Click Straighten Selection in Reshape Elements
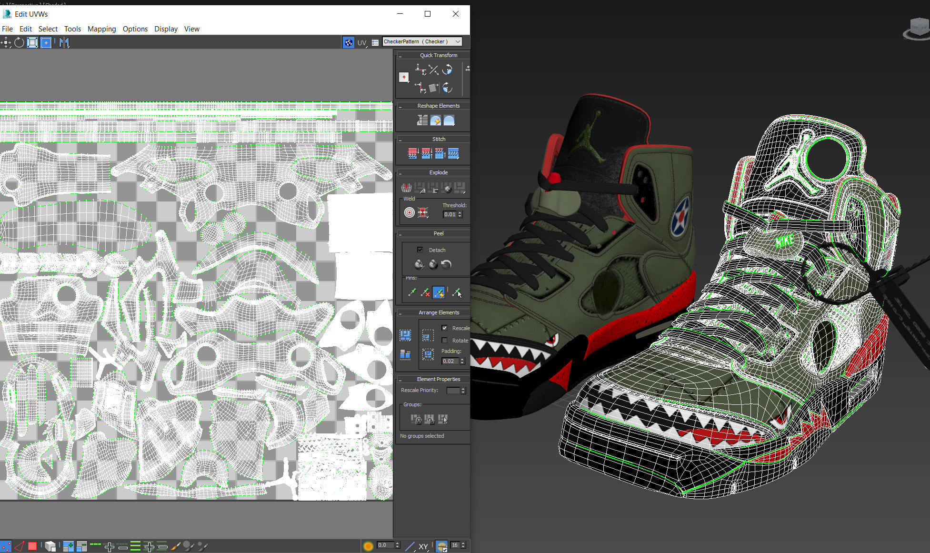Viewport: 930px width, 553px height. coord(422,120)
